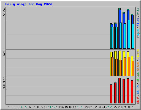Select day 24 on the x-axis
This screenshot has height=110, width=141.
[103, 107]
